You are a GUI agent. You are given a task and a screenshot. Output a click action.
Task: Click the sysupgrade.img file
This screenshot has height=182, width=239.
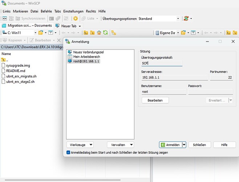click(x=19, y=65)
